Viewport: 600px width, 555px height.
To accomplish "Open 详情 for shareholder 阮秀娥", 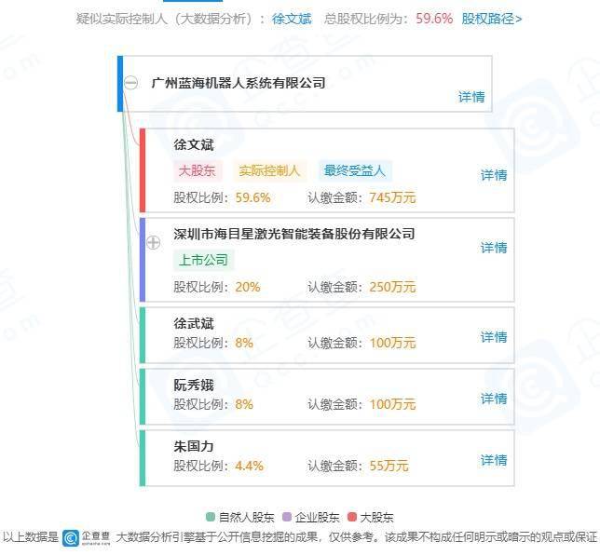I will 494,399.
